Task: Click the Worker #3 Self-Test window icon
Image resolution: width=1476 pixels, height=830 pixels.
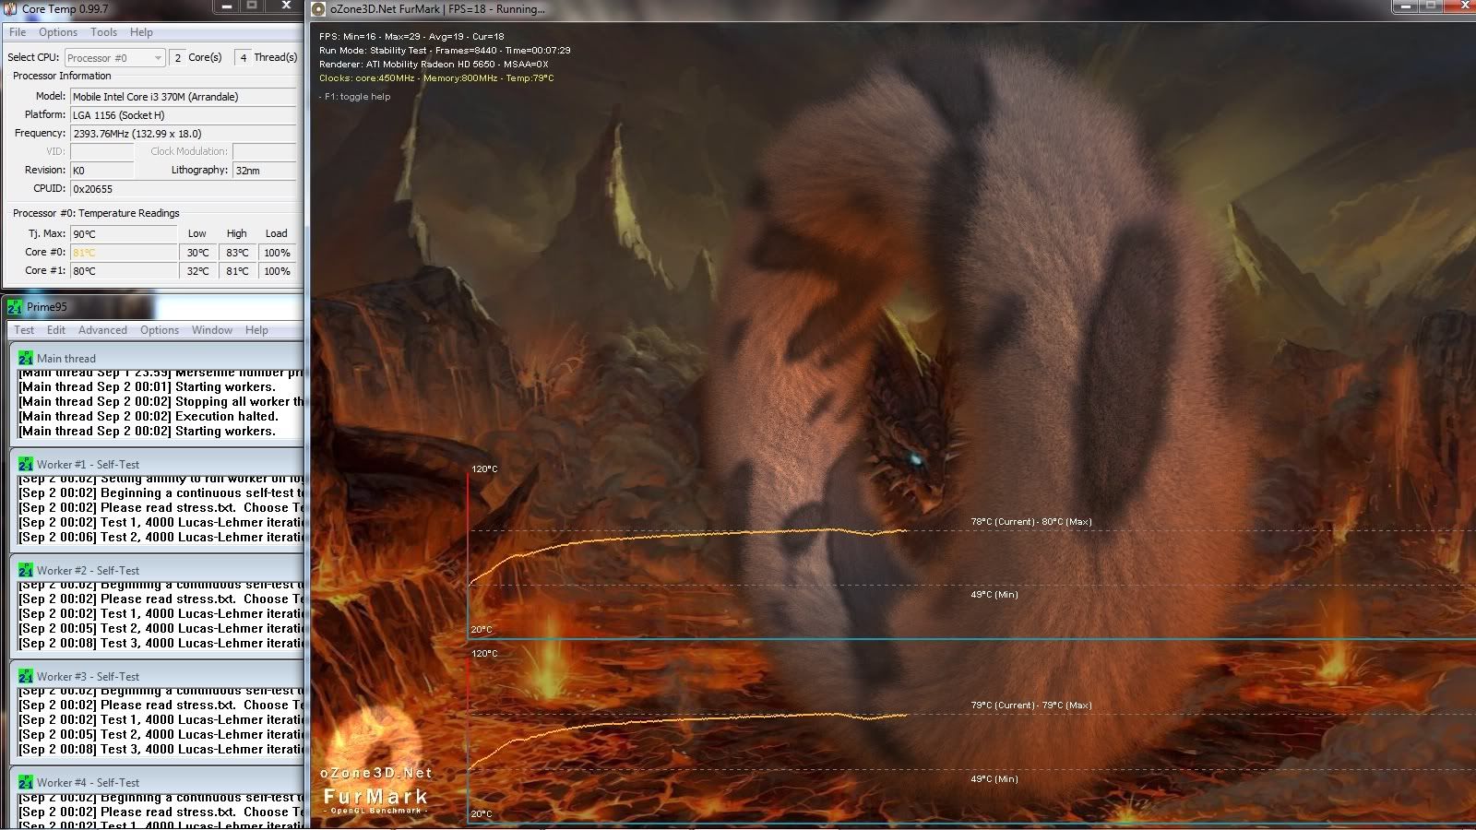Action: (x=26, y=676)
